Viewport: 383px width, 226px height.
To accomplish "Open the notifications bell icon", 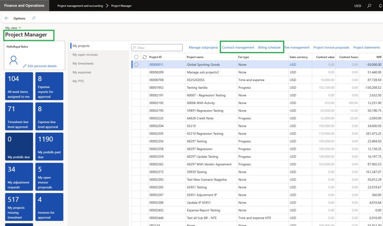I will [x=380, y=6].
